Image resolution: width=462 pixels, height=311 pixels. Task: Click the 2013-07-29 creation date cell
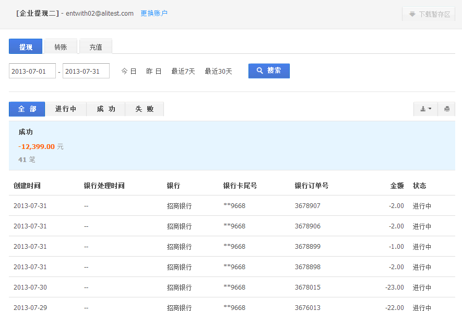(30, 307)
